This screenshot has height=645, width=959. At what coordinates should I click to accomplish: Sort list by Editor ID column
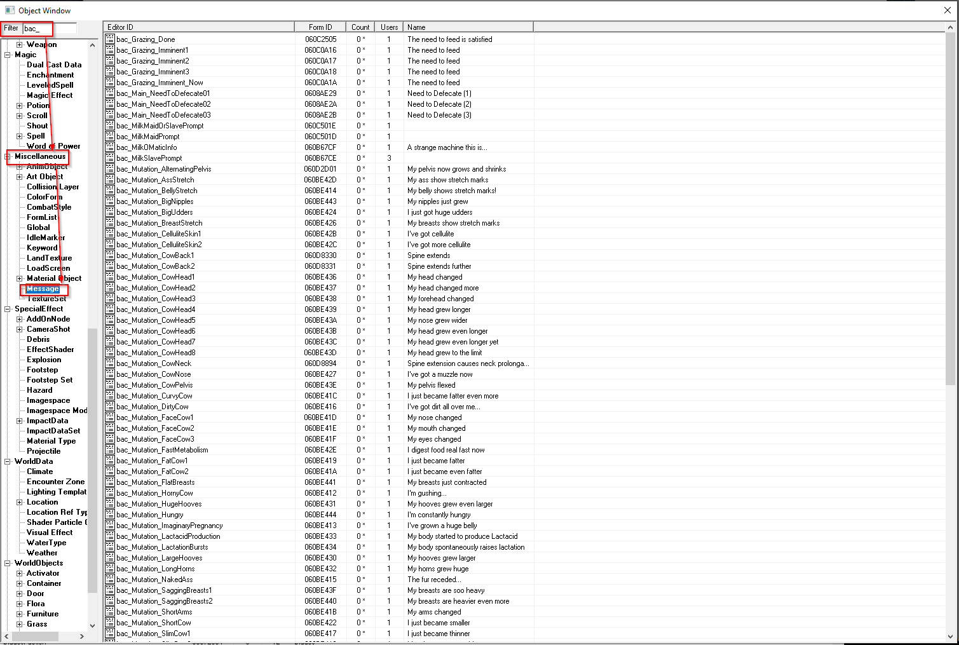[x=199, y=27]
